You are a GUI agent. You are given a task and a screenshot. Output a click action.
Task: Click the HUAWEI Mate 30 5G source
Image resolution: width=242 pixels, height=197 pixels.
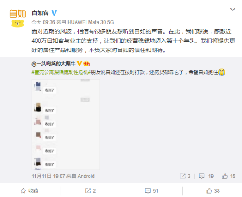coord(90,22)
